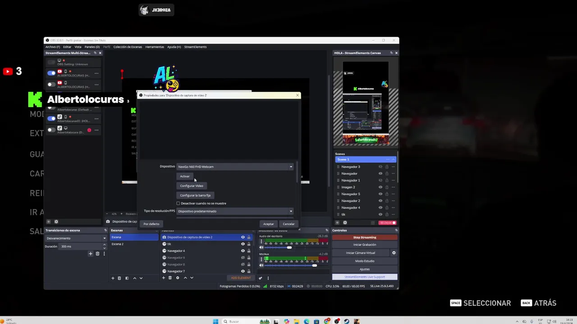Check Desactivar cuando no se muestre
The height and width of the screenshot is (324, 577).
point(178,203)
